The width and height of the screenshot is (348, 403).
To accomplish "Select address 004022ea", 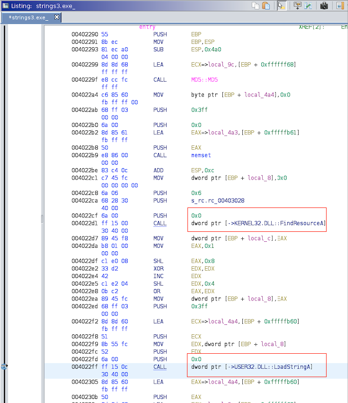I will (x=85, y=299).
